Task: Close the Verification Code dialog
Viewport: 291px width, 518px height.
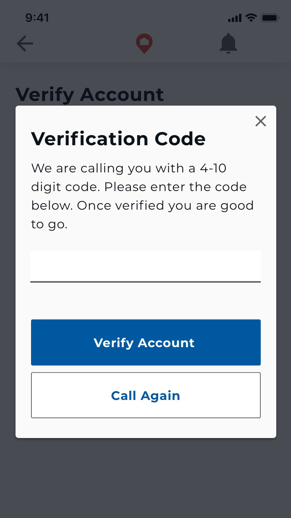Action: (x=261, y=121)
